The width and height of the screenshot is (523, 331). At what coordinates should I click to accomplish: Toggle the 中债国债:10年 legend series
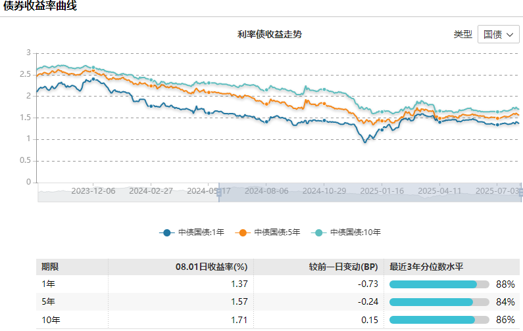345,232
